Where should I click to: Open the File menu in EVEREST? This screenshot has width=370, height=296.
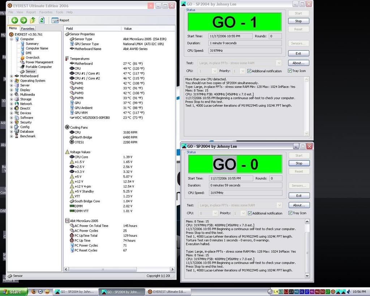pos(11,12)
